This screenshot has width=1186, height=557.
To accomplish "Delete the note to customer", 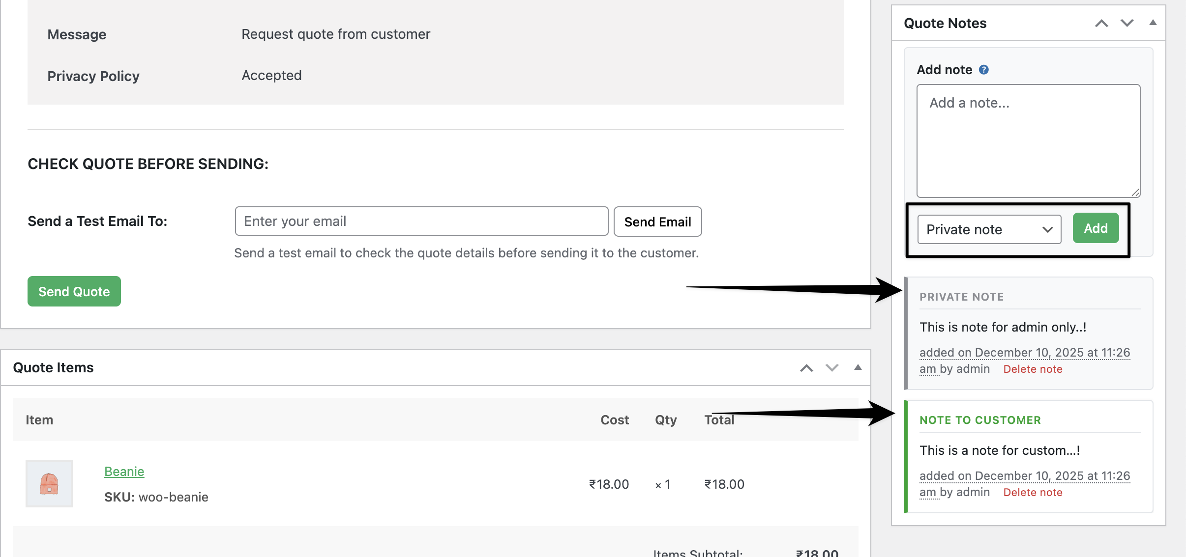I will pyautogui.click(x=1033, y=493).
